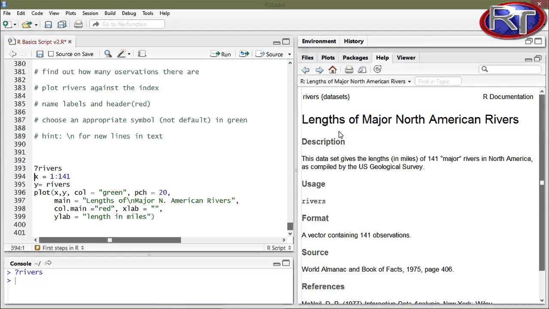The height and width of the screenshot is (309, 549).
Task: Go back to previous source location
Action: click(x=13, y=54)
